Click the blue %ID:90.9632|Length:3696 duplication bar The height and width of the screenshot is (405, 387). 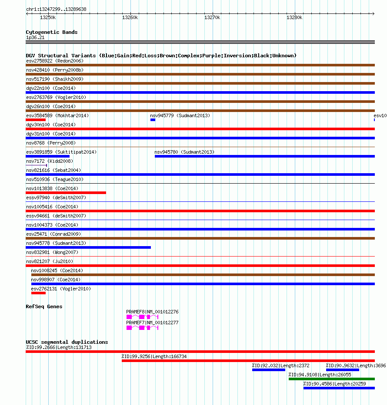343,370
